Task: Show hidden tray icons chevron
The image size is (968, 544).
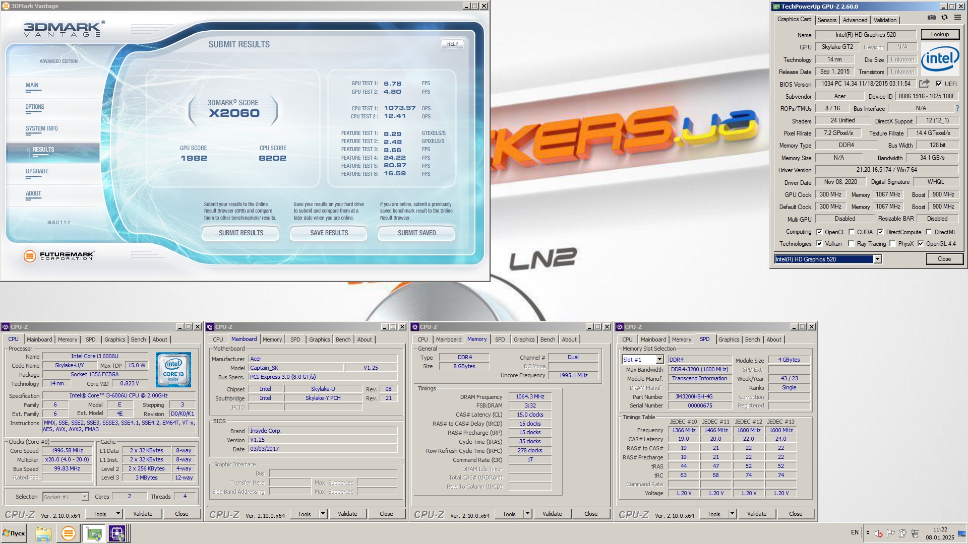Action: pyautogui.click(x=868, y=533)
